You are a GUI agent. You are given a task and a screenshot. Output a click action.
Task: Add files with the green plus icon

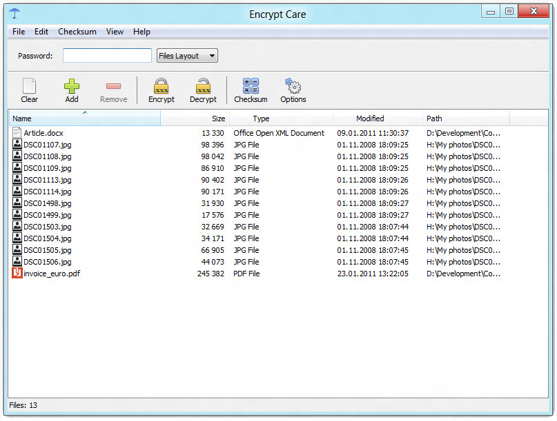(x=71, y=86)
